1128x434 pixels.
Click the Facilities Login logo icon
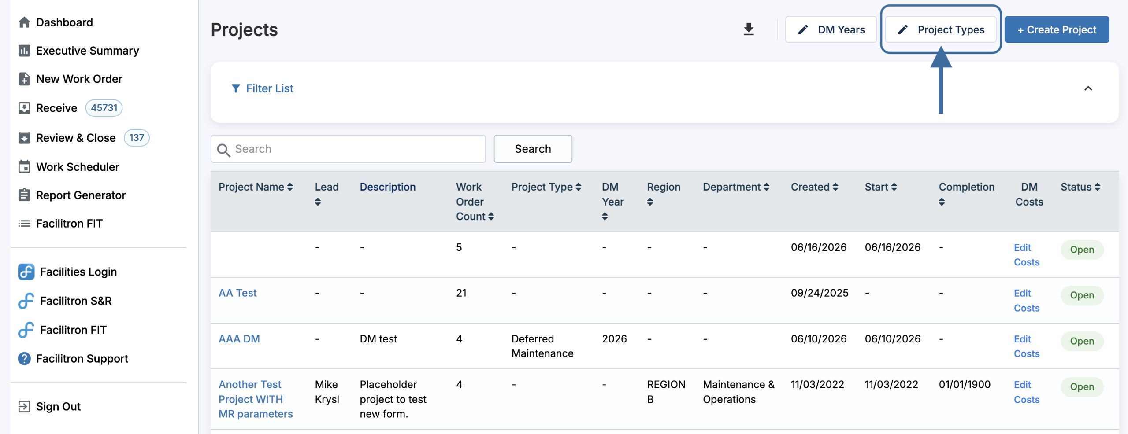(x=26, y=272)
